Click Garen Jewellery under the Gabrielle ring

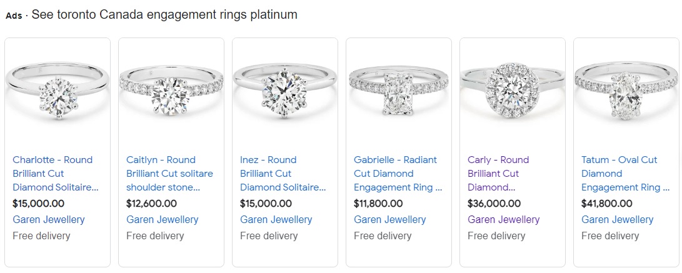coord(390,219)
